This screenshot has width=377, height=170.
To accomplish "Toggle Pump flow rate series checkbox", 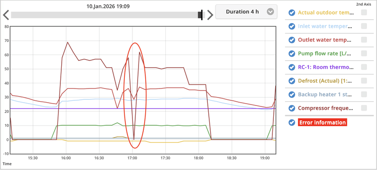I will click(x=292, y=54).
